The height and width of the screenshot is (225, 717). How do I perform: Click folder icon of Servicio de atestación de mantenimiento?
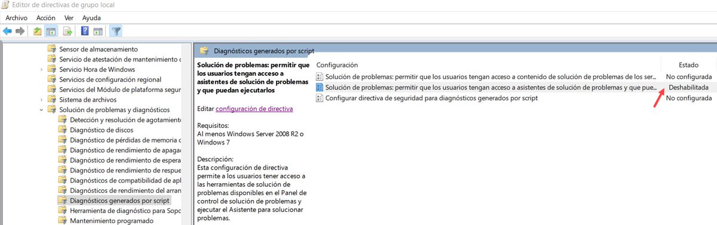point(52,59)
